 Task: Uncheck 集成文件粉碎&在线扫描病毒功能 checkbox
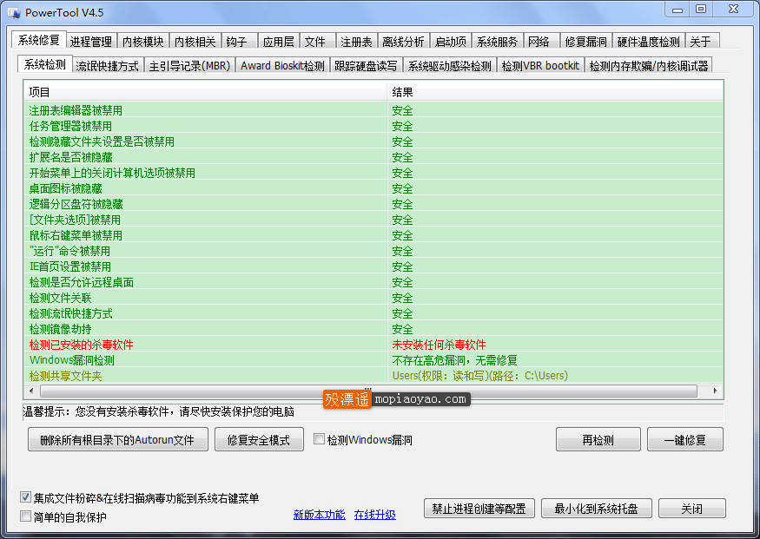click(x=25, y=496)
